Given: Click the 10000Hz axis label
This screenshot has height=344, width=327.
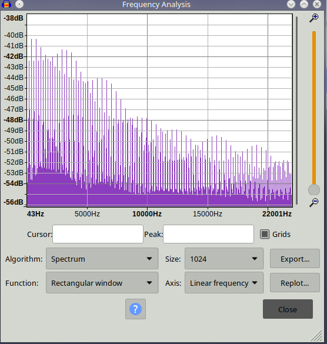Looking at the screenshot, I should [x=147, y=213].
